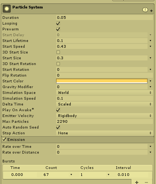This screenshot has height=184, width=156.
Task: Click Start Speed value field 0.43
Action: click(x=102, y=47)
